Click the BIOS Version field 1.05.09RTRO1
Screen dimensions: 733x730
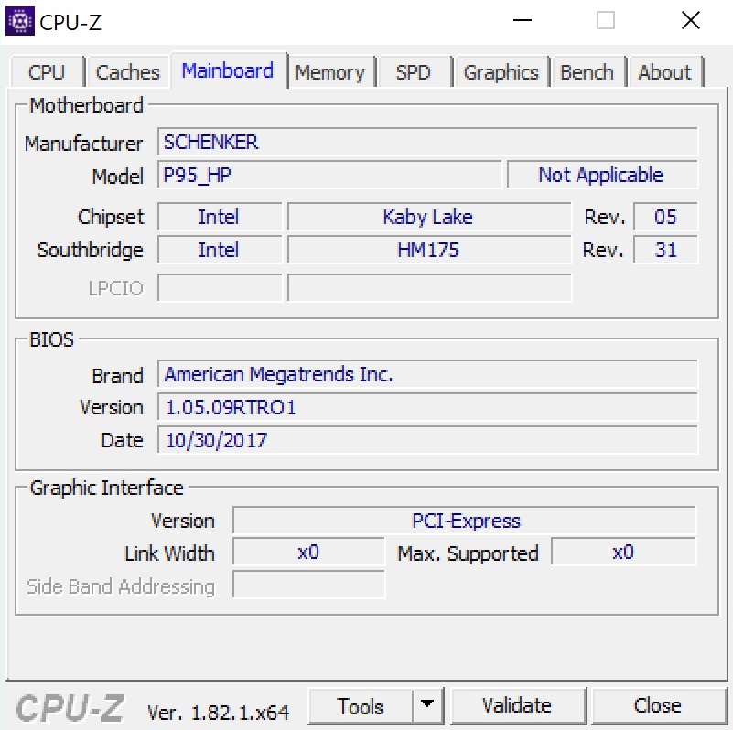coord(427,406)
